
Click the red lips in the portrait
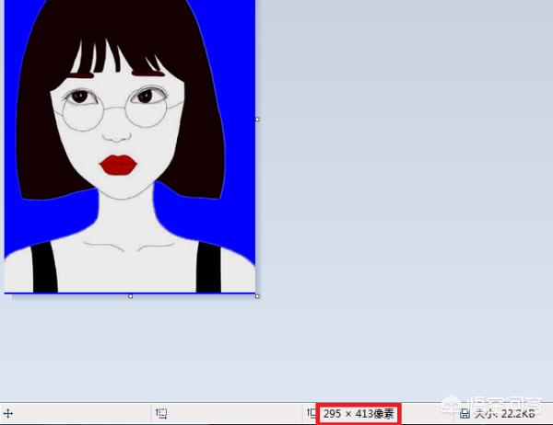[x=119, y=165]
